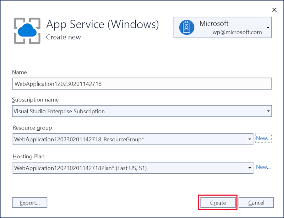Click the Create new subtitle text

64,37
